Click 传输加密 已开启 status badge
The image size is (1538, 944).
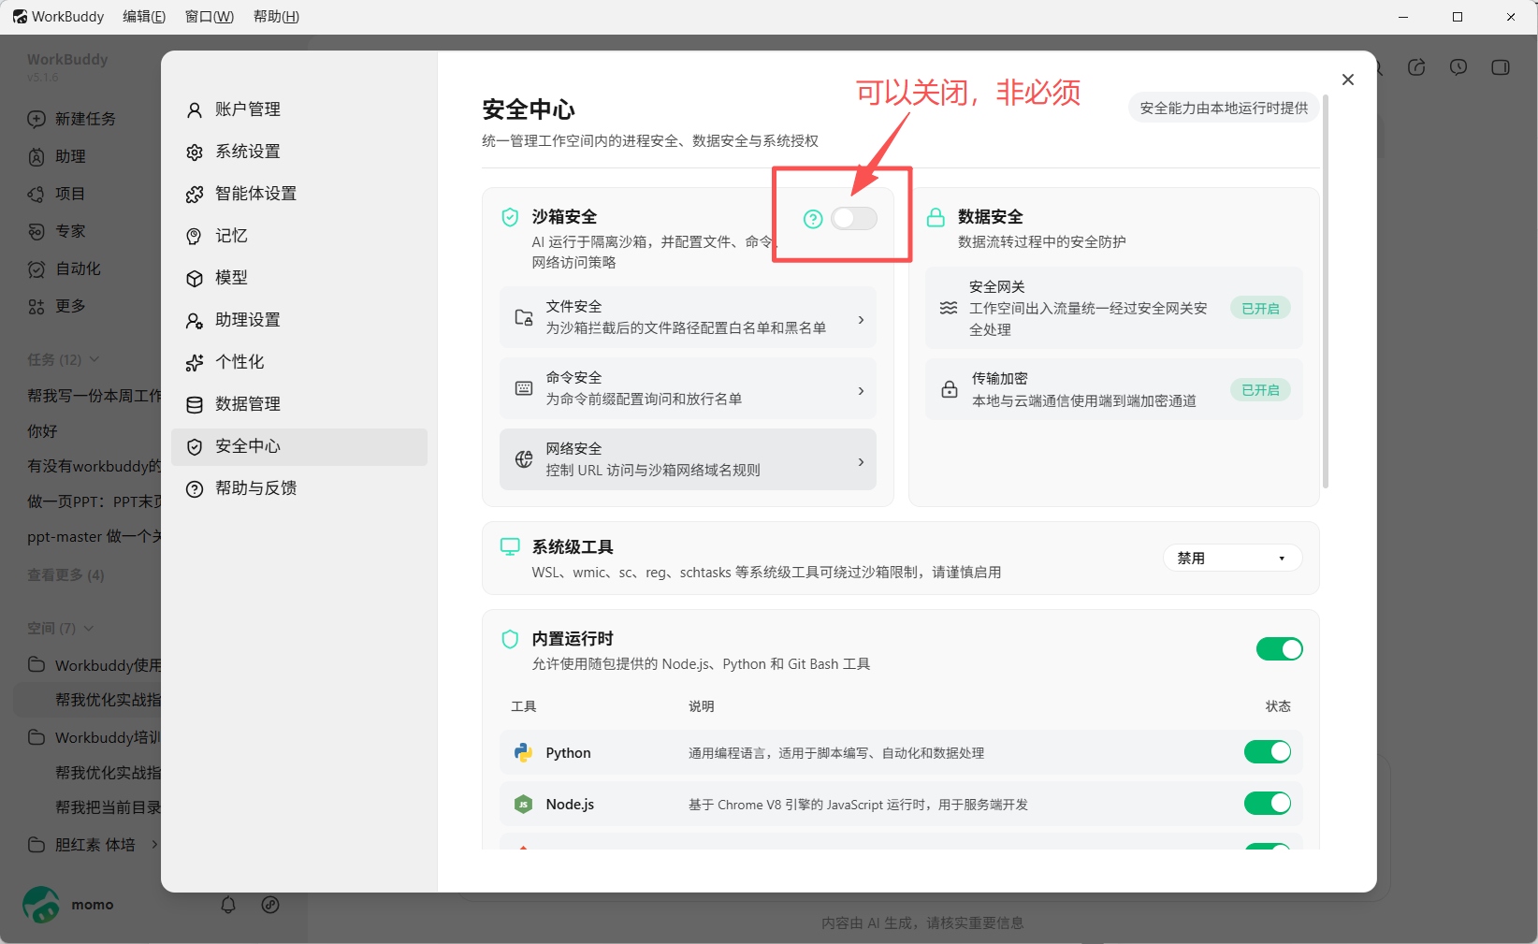click(x=1260, y=390)
